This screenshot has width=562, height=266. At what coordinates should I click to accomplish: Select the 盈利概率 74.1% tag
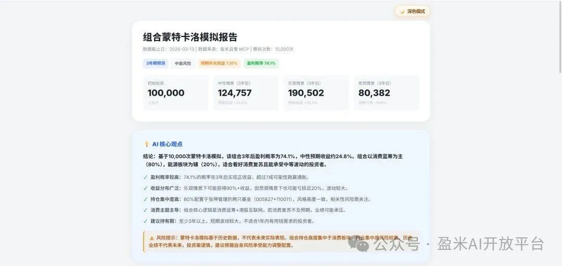point(261,63)
